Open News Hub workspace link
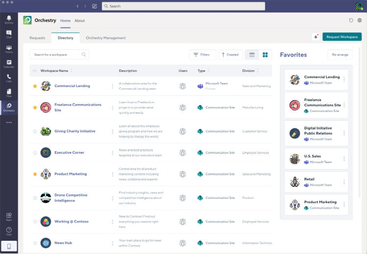 click(x=63, y=243)
